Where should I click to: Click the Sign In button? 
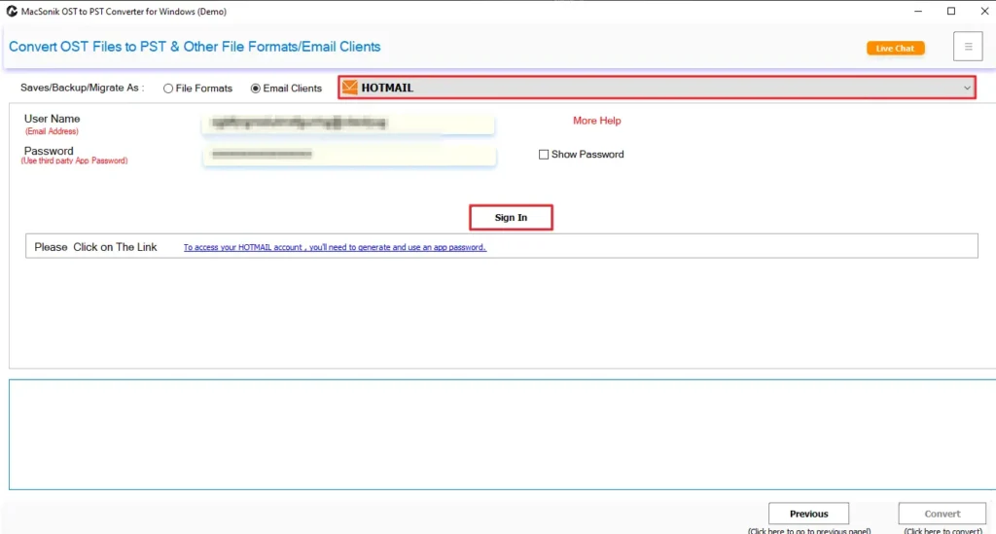pyautogui.click(x=511, y=217)
